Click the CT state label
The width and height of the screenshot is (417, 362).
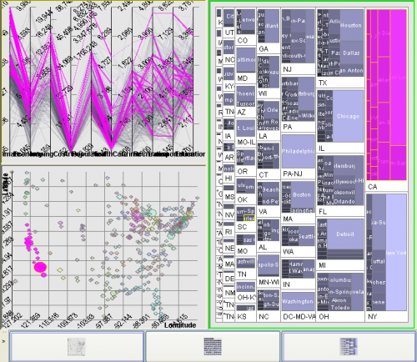[x=264, y=174]
